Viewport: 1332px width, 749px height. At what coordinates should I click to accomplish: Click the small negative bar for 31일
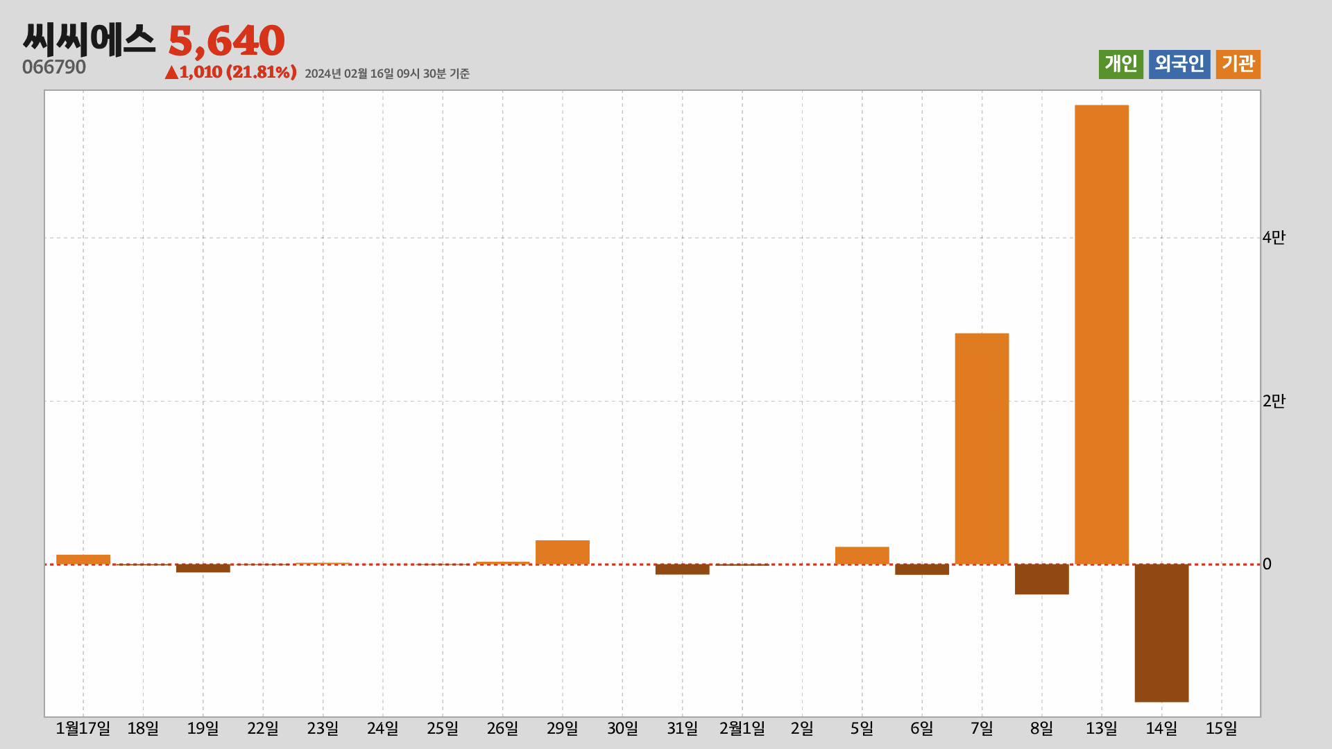pyautogui.click(x=682, y=569)
